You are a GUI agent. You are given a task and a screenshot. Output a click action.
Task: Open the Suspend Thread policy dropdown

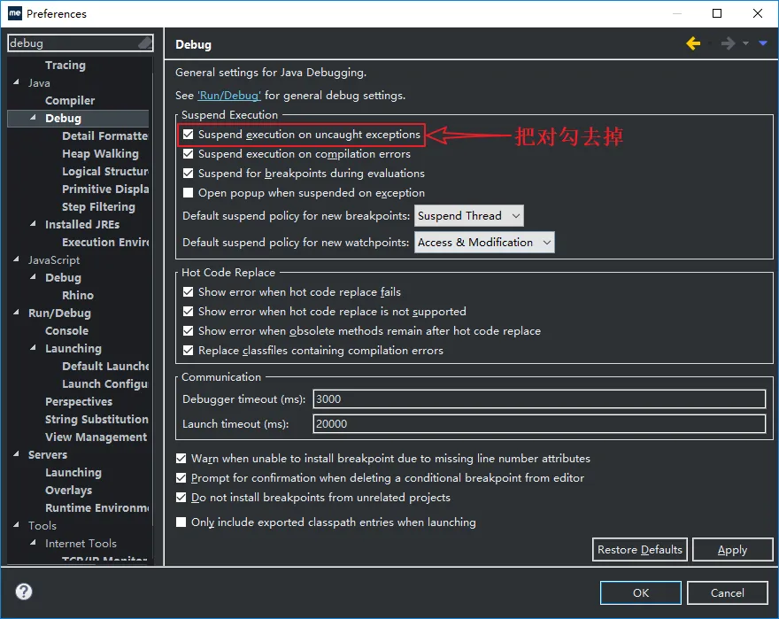[469, 216]
